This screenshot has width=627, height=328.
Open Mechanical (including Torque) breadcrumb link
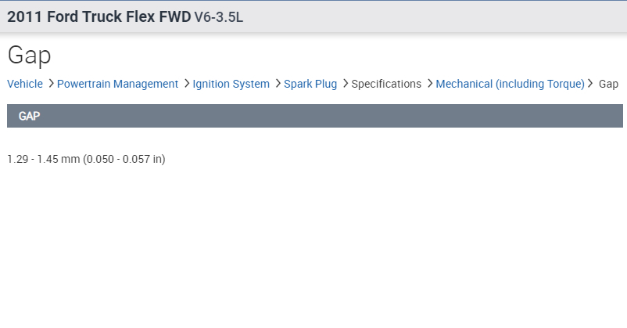(x=510, y=84)
